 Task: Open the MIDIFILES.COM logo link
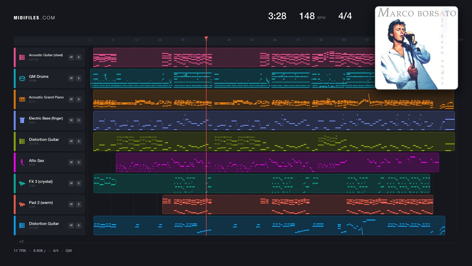pos(34,18)
